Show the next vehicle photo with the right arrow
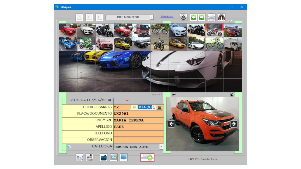The width and height of the screenshot is (301, 169). [x=234, y=124]
